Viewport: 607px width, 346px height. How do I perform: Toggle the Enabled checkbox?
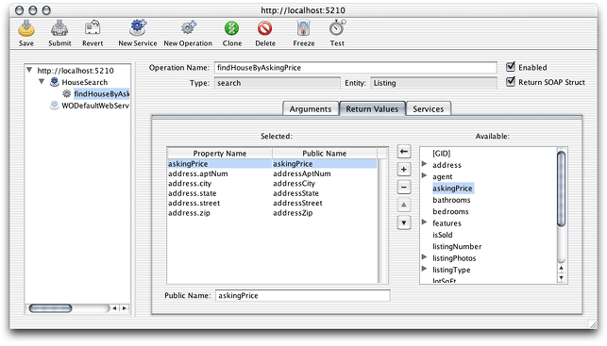pos(511,67)
